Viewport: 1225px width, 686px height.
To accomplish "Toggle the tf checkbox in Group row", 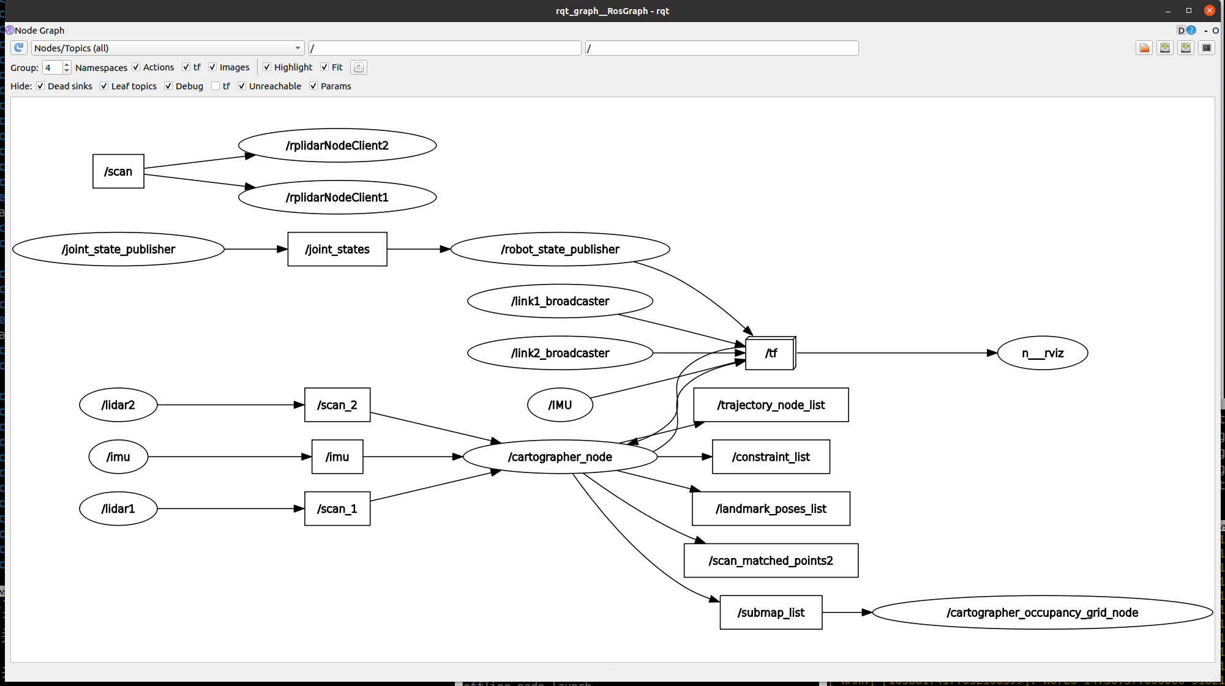I will point(186,67).
